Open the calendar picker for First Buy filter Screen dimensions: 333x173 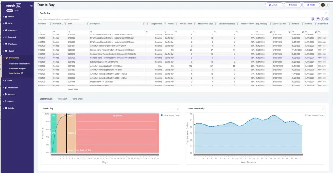(303, 32)
